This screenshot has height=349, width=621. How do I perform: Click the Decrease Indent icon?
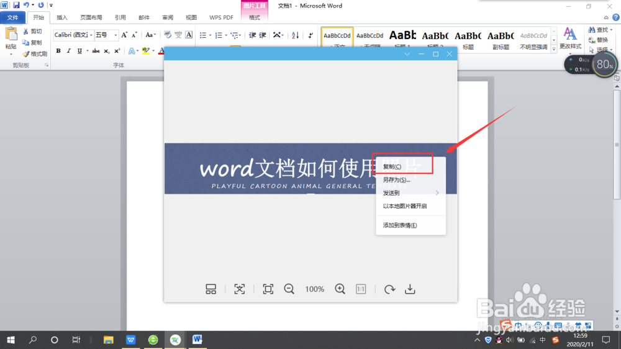[252, 35]
